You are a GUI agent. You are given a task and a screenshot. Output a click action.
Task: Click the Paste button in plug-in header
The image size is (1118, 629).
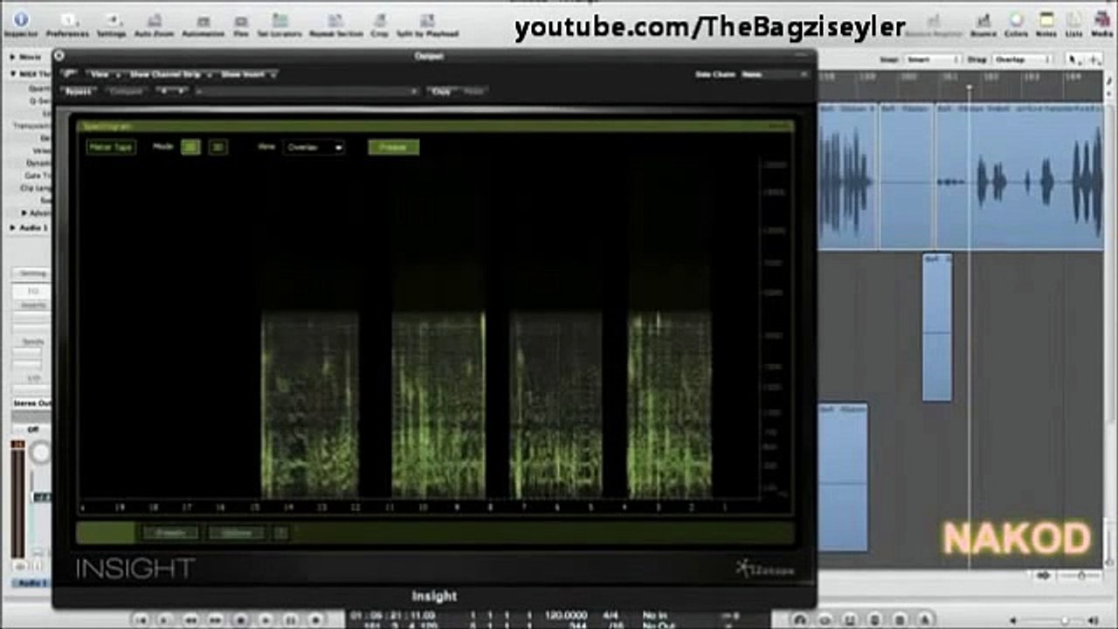(x=473, y=91)
